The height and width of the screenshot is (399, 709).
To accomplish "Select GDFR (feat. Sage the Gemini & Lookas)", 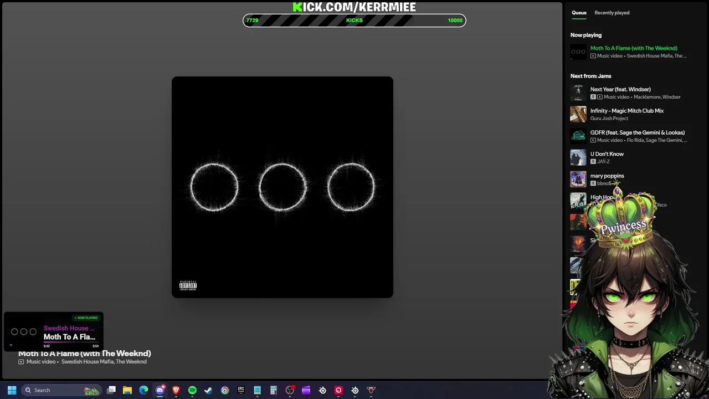I will (637, 132).
